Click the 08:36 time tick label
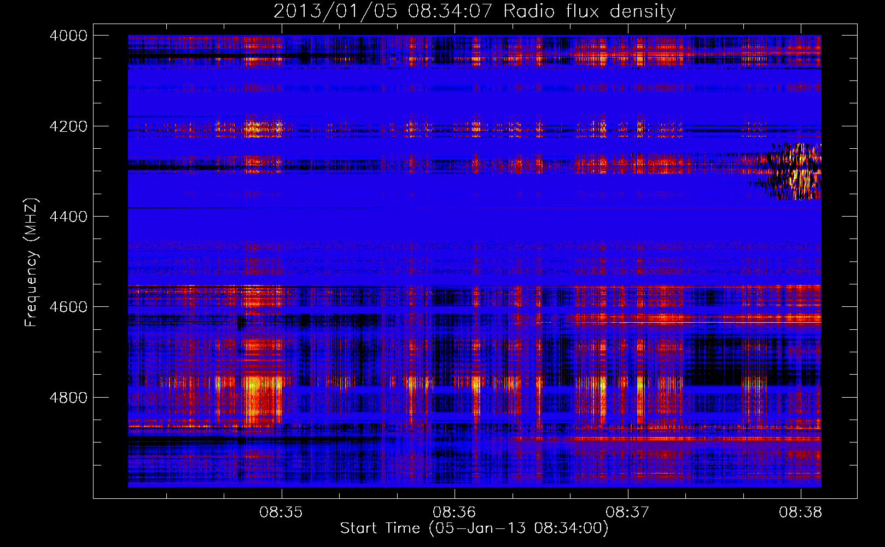This screenshot has width=885, height=547. pos(455,513)
